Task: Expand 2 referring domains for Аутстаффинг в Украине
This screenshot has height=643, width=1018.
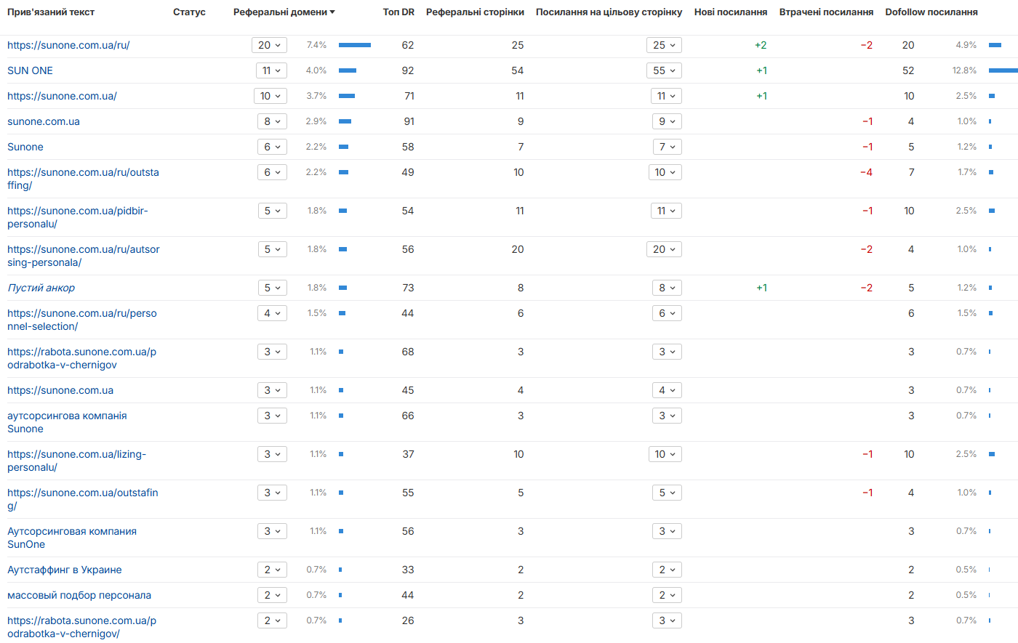Action: click(273, 570)
